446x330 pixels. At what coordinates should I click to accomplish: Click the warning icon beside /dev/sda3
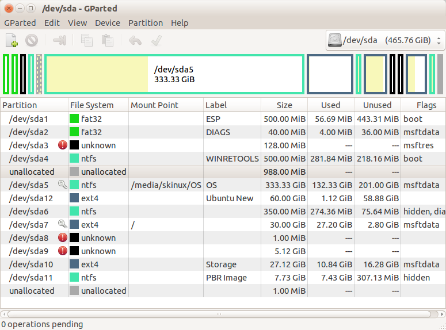click(63, 145)
